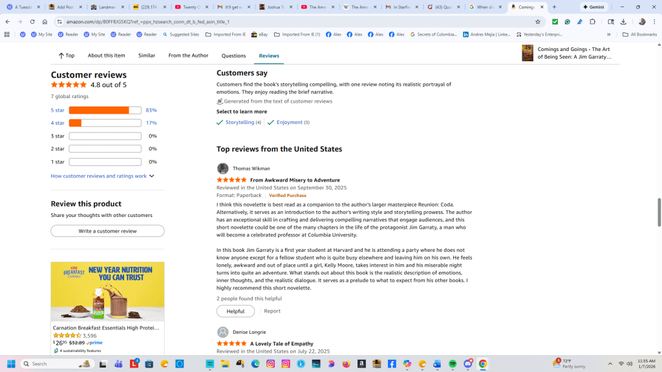
Task: Show hidden bookmarks with the chevron
Action: (608, 34)
